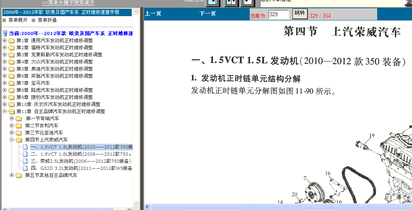The width and height of the screenshot is (412, 210).
Task: Expand 第二节吉利汽车 section node
Action: (x=11, y=125)
